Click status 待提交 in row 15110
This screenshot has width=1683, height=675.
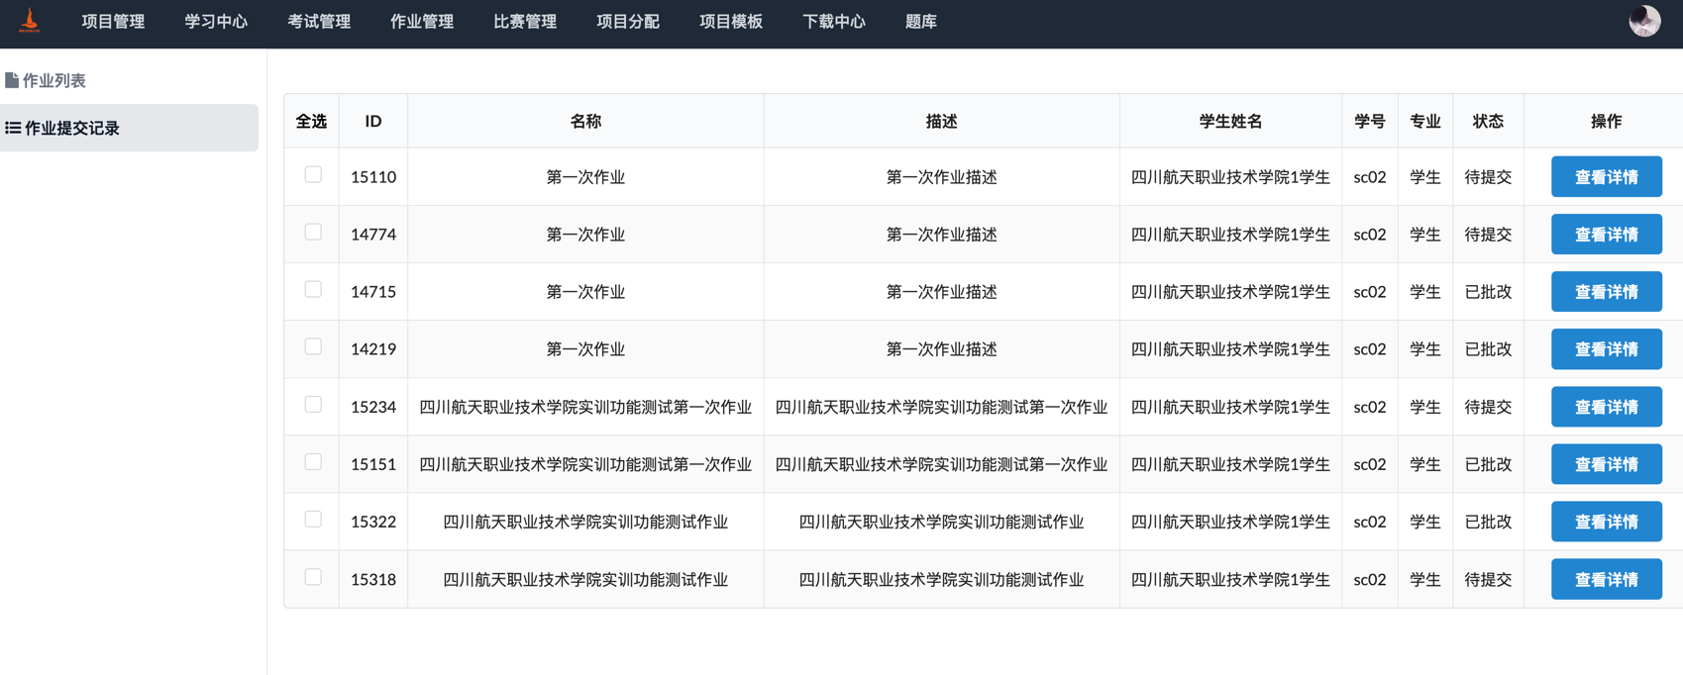pyautogui.click(x=1488, y=177)
